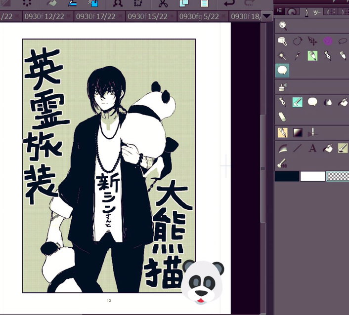Viewport: 349px width, 315px height.
Task: Select the pen tool on yellow background
Action: coord(283,133)
